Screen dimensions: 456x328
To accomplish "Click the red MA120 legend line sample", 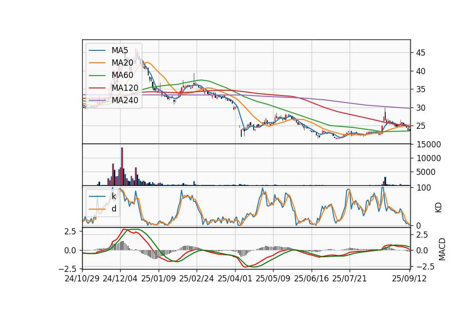I will point(97,88).
